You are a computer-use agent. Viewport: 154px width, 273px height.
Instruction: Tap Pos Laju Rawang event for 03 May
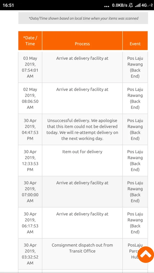(x=135, y=67)
